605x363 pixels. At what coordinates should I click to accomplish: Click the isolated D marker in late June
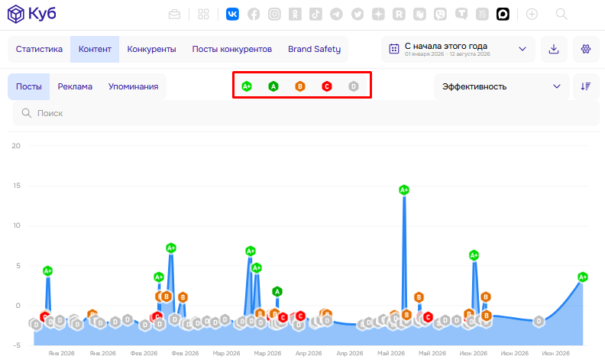pyautogui.click(x=539, y=321)
